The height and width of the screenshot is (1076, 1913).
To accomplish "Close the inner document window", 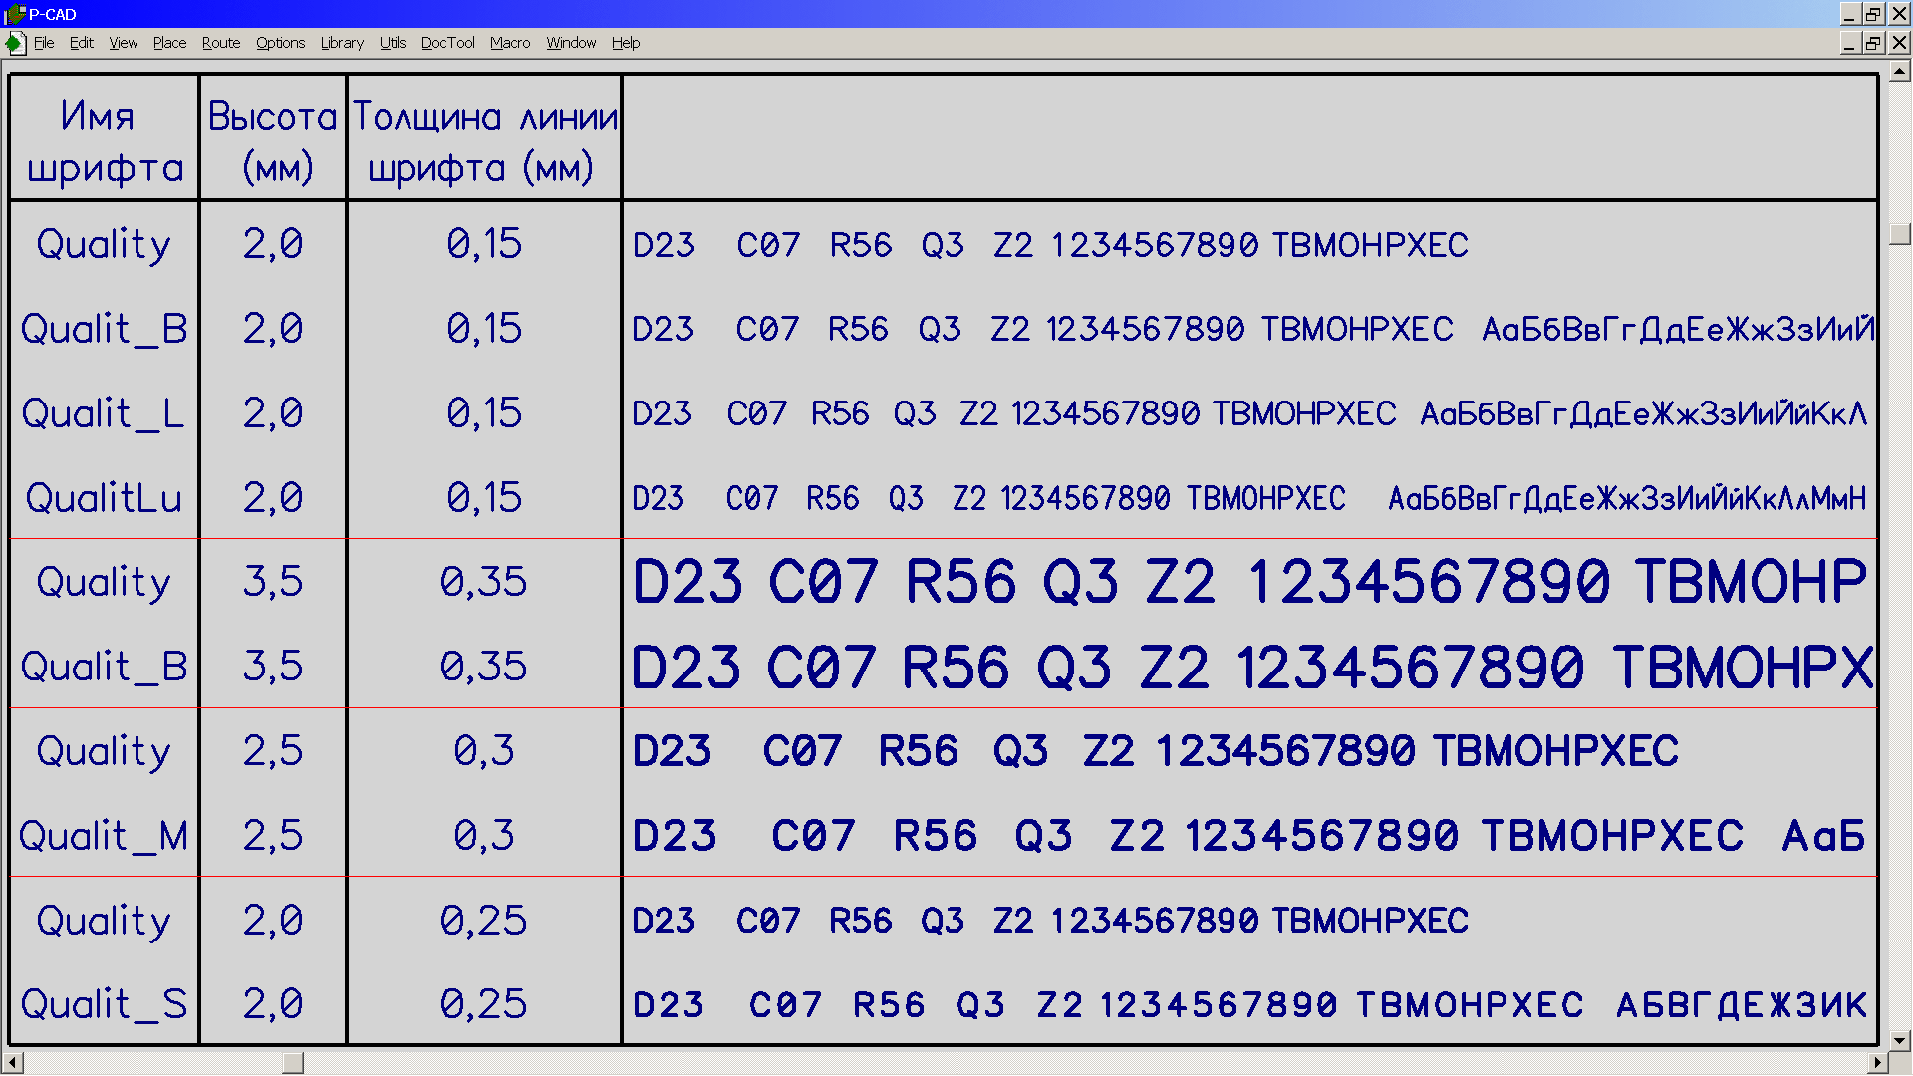I will point(1899,43).
